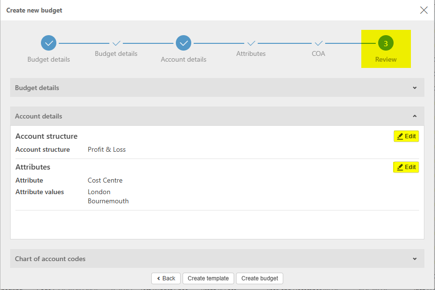This screenshot has width=435, height=290.
Task: Click the checkmark above Attributes step
Action: [x=251, y=43]
